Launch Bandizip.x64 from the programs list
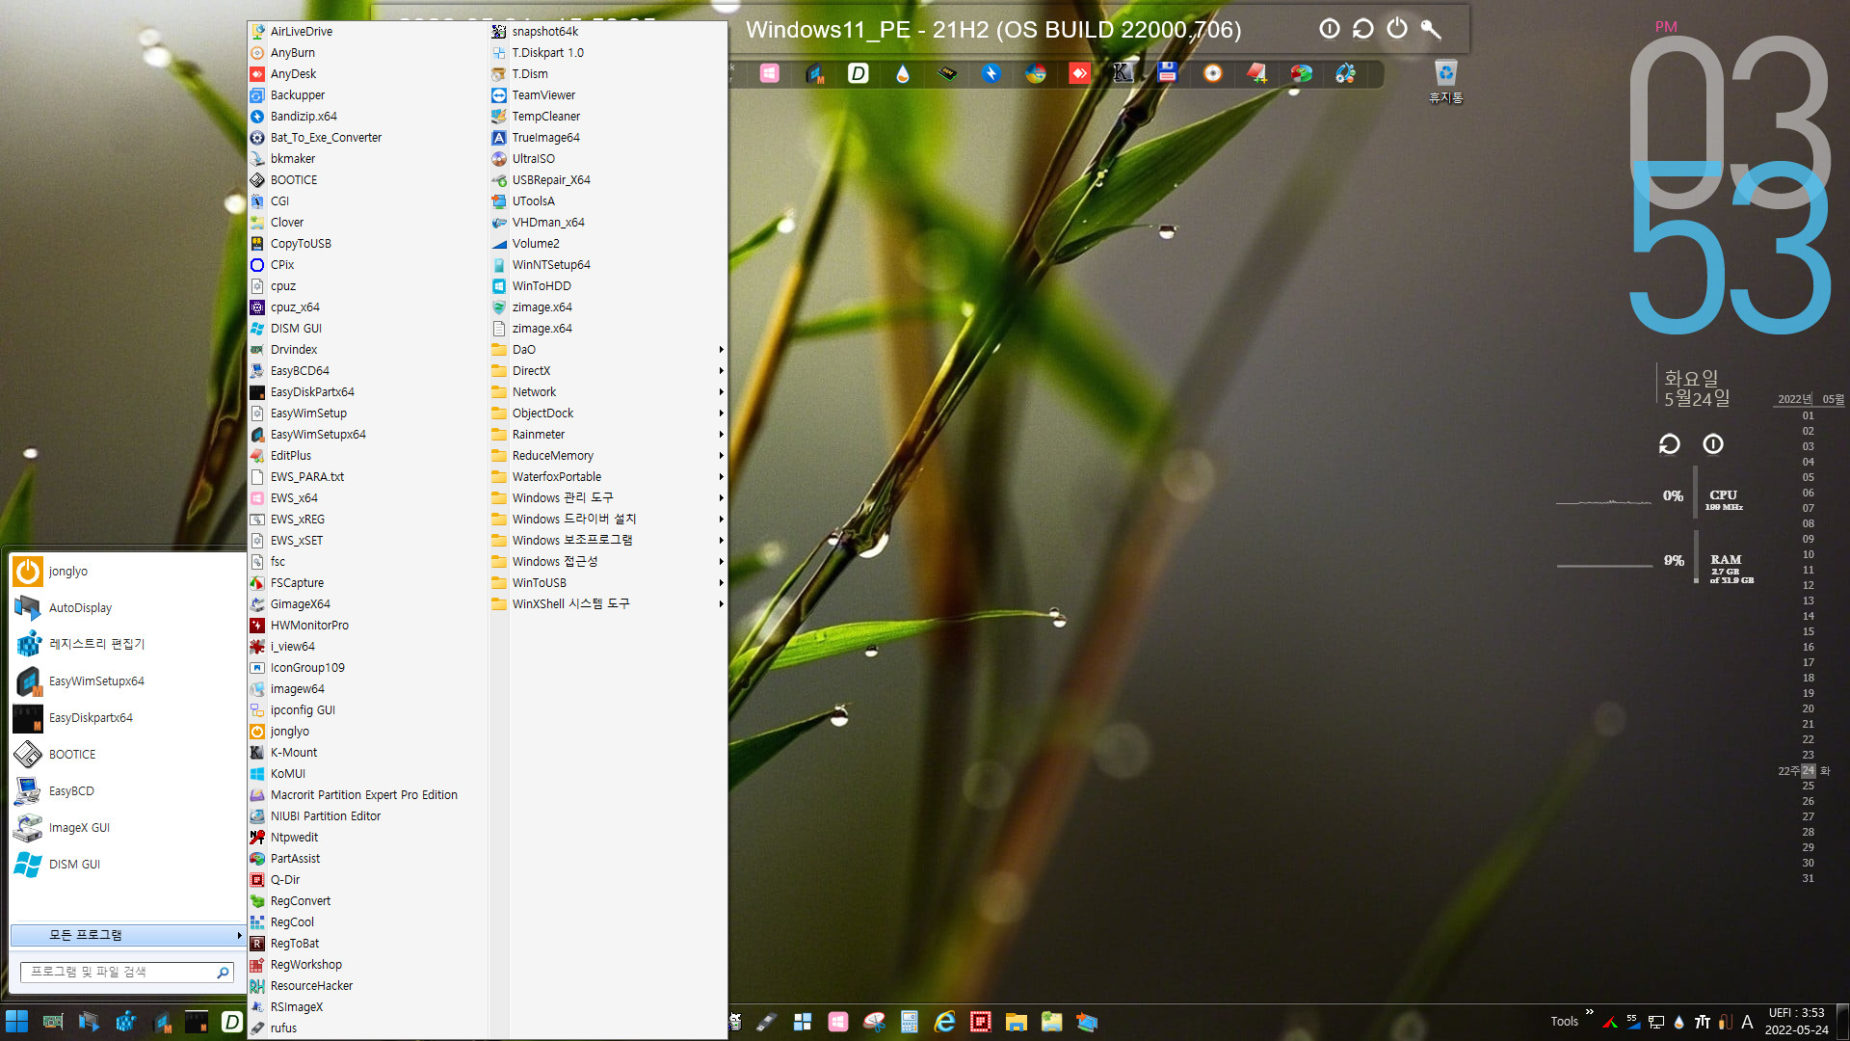This screenshot has height=1041, width=1850. [x=367, y=117]
